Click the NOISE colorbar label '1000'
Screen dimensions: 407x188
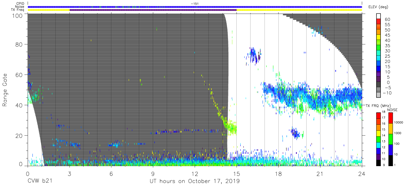[398, 133]
